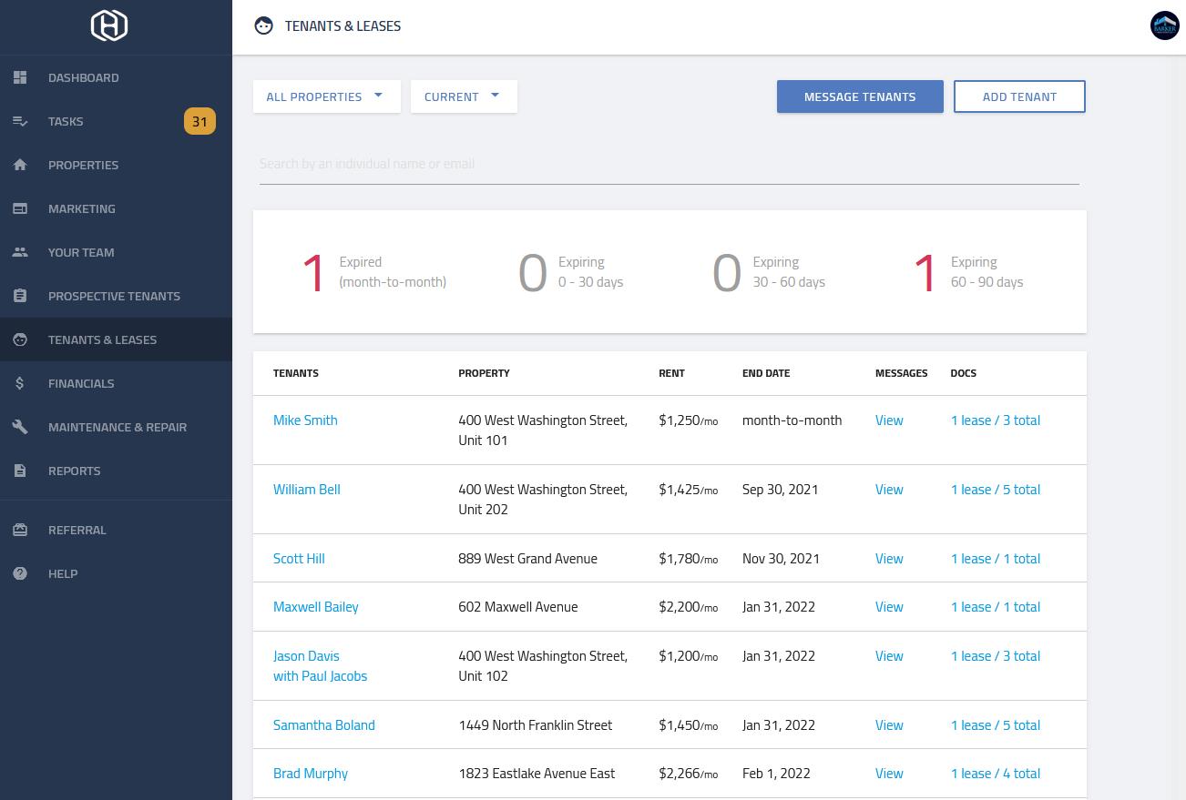The width and height of the screenshot is (1186, 800).
Task: Click the Tenants & Leases face icon in sidebar
Action: pos(20,339)
